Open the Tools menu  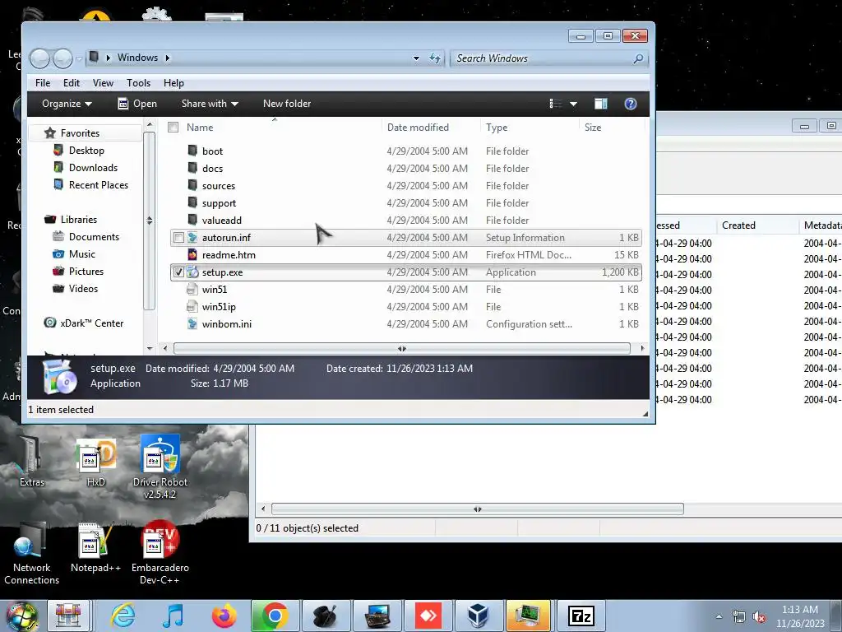coord(138,83)
